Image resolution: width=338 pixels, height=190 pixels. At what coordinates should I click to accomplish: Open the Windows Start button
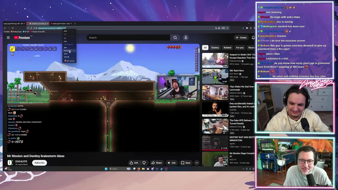point(106,169)
